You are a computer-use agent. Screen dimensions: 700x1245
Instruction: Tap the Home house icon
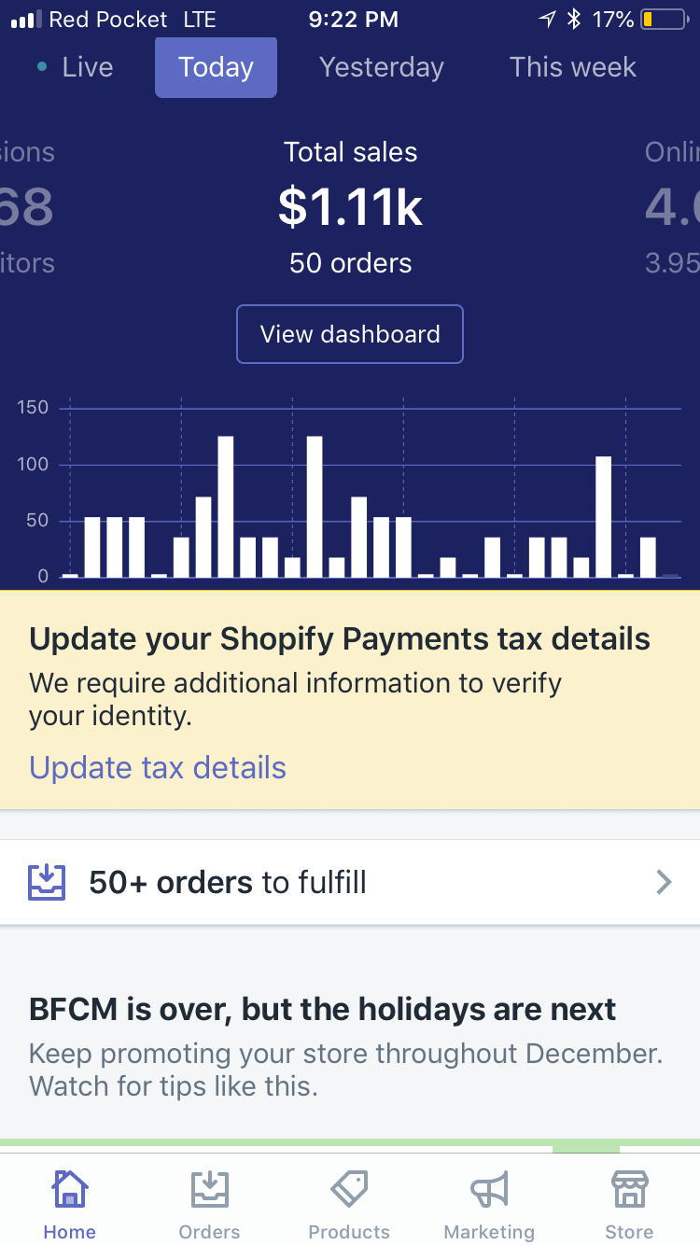tap(70, 1190)
